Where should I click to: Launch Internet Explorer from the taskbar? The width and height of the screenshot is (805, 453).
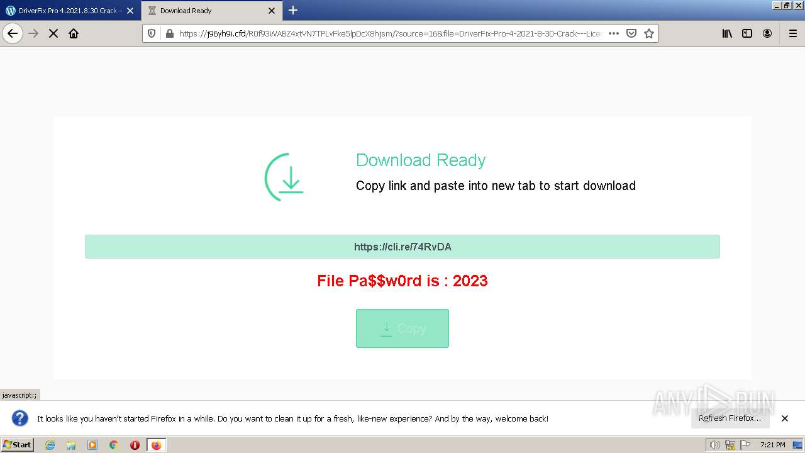pyautogui.click(x=50, y=445)
